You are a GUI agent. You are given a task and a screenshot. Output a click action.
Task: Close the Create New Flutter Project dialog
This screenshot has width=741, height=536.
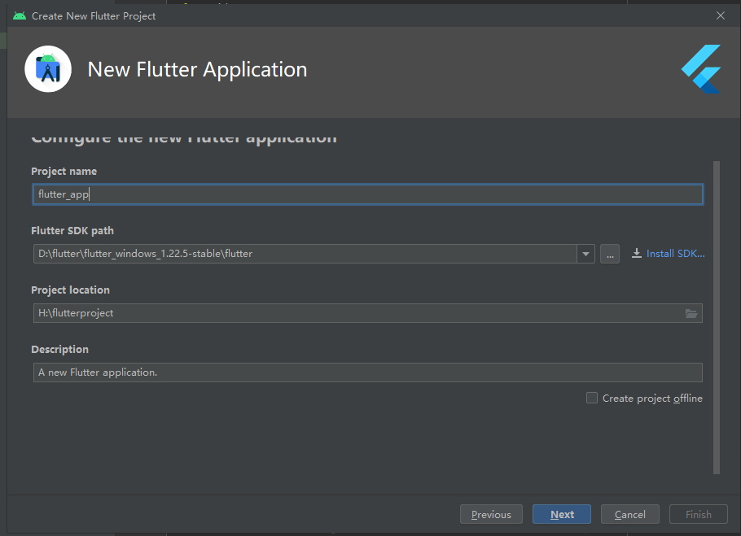pos(720,15)
